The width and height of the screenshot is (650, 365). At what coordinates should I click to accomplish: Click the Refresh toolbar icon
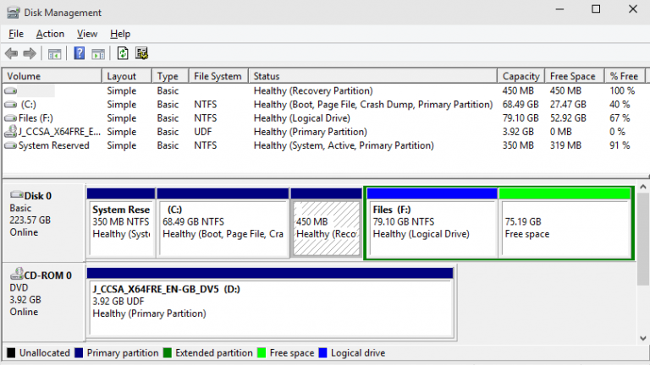point(123,53)
